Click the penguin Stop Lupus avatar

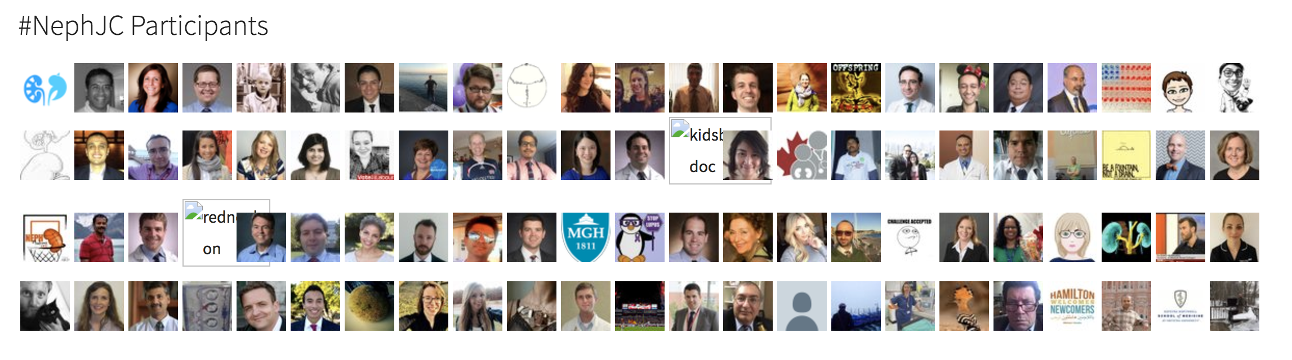pos(640,237)
